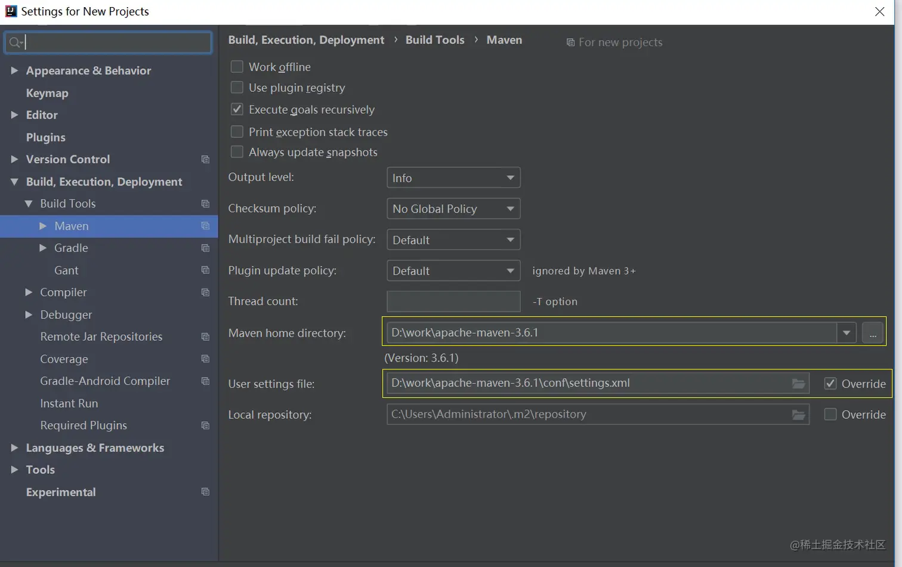902x567 pixels.
Task: Open Remote Jar Repositories settings
Action: [101, 337]
